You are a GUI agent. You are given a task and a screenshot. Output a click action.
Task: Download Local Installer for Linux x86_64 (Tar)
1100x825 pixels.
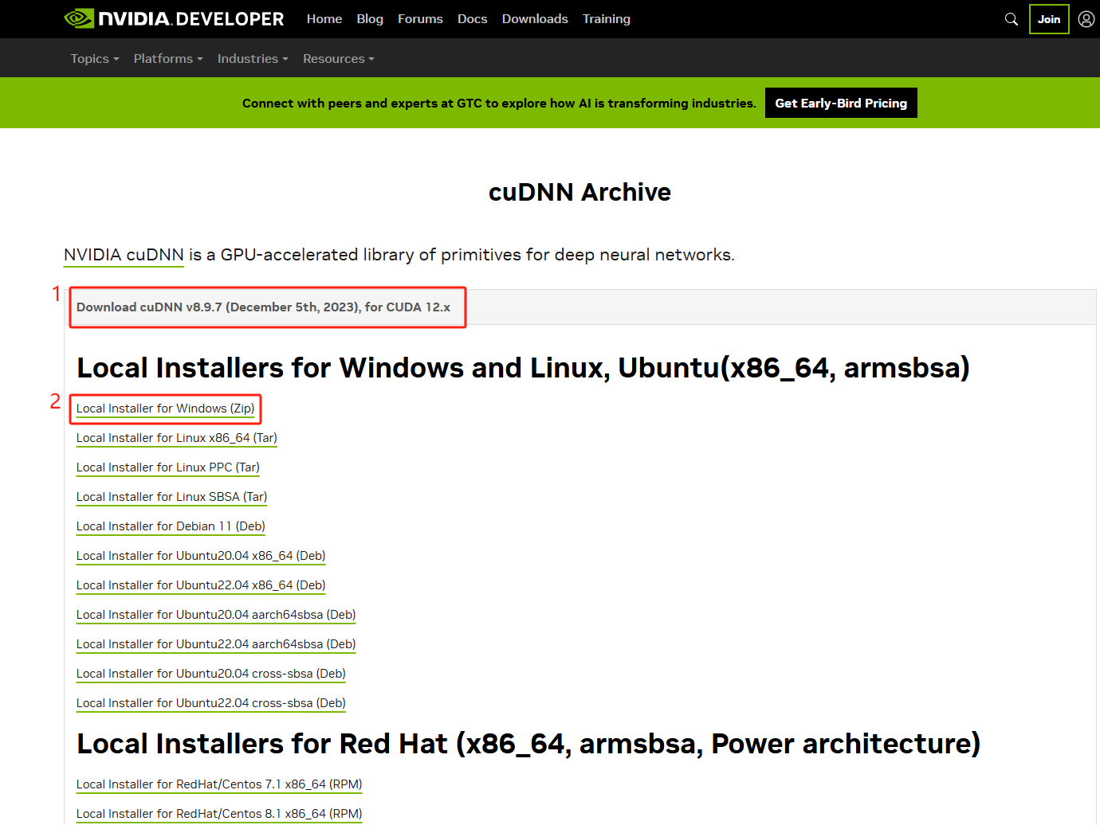click(177, 438)
